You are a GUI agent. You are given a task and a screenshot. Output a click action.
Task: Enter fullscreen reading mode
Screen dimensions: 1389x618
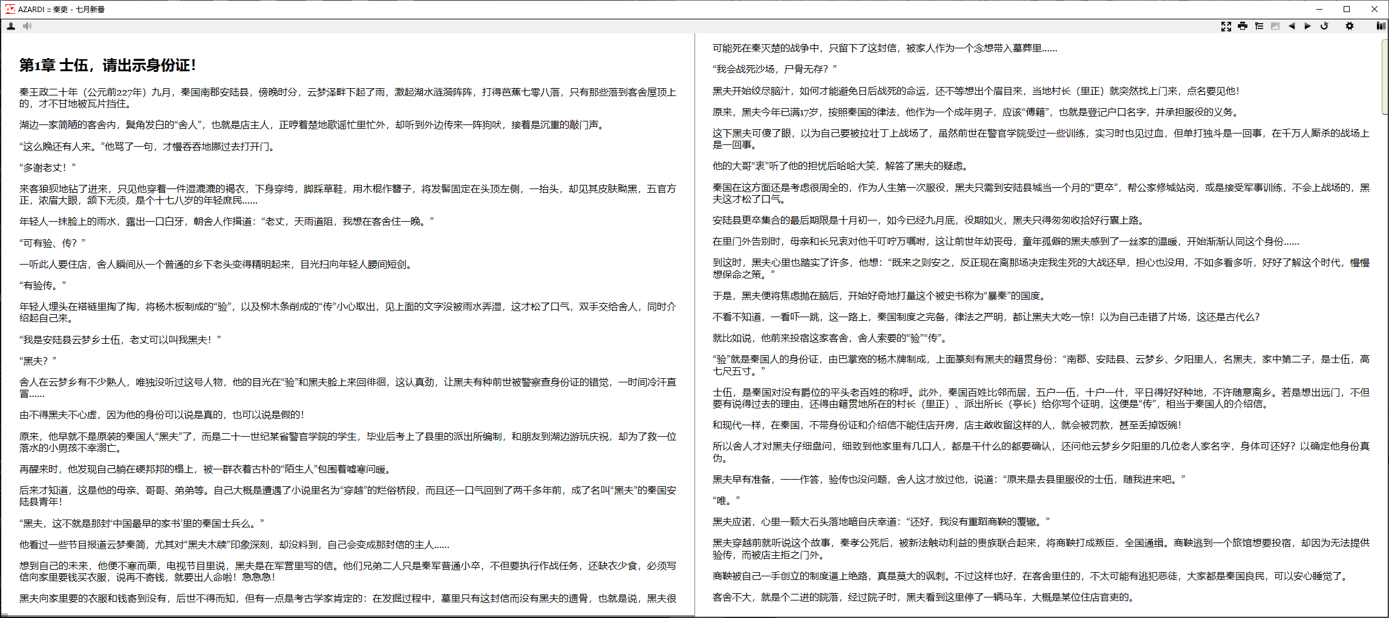1226,26
